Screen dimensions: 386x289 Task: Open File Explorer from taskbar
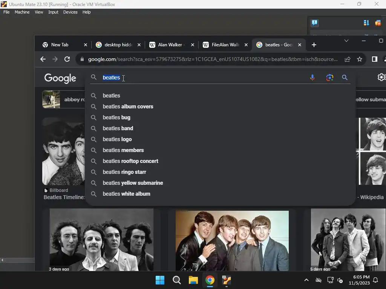[x=193, y=280]
